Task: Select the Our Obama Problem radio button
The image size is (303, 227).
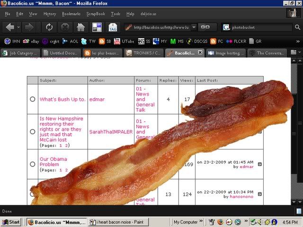Action: (33, 164)
